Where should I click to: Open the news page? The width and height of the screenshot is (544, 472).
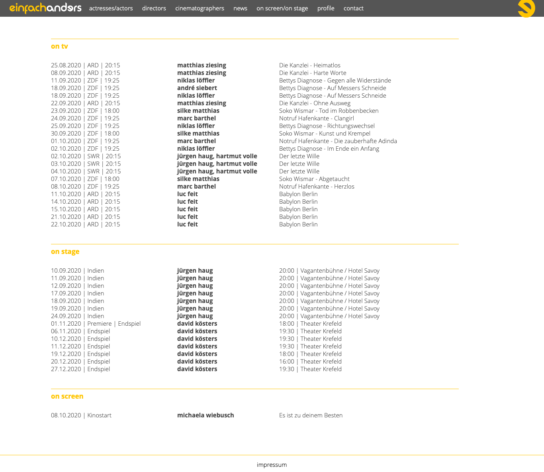click(240, 8)
